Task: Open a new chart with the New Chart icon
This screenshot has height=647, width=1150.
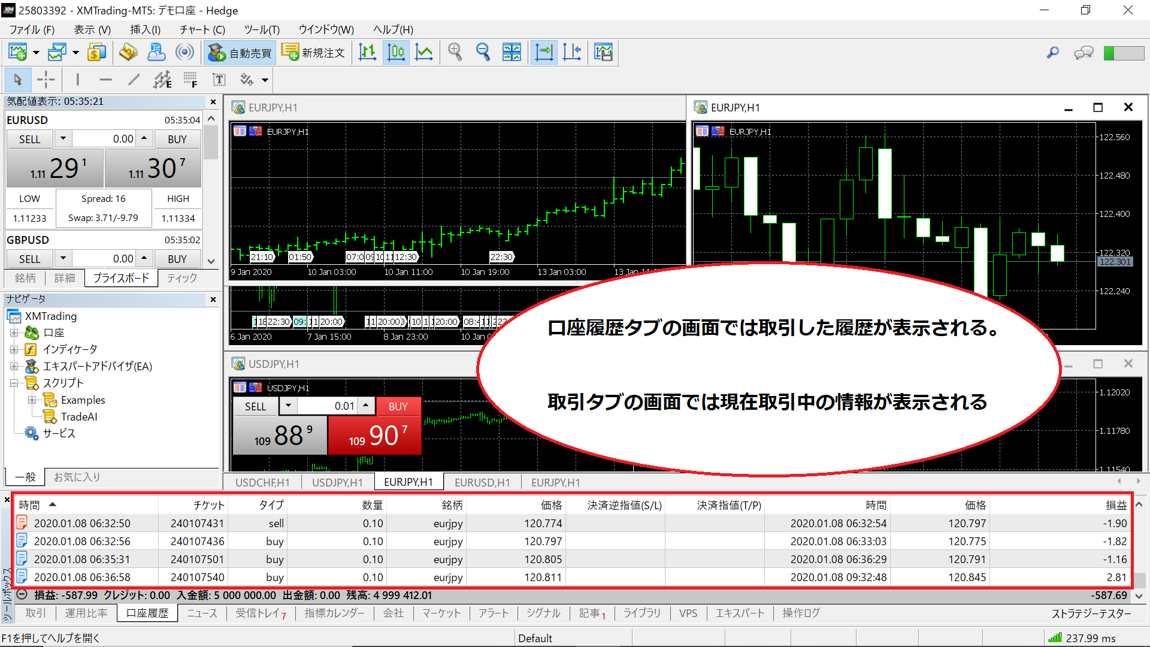Action: tap(18, 52)
